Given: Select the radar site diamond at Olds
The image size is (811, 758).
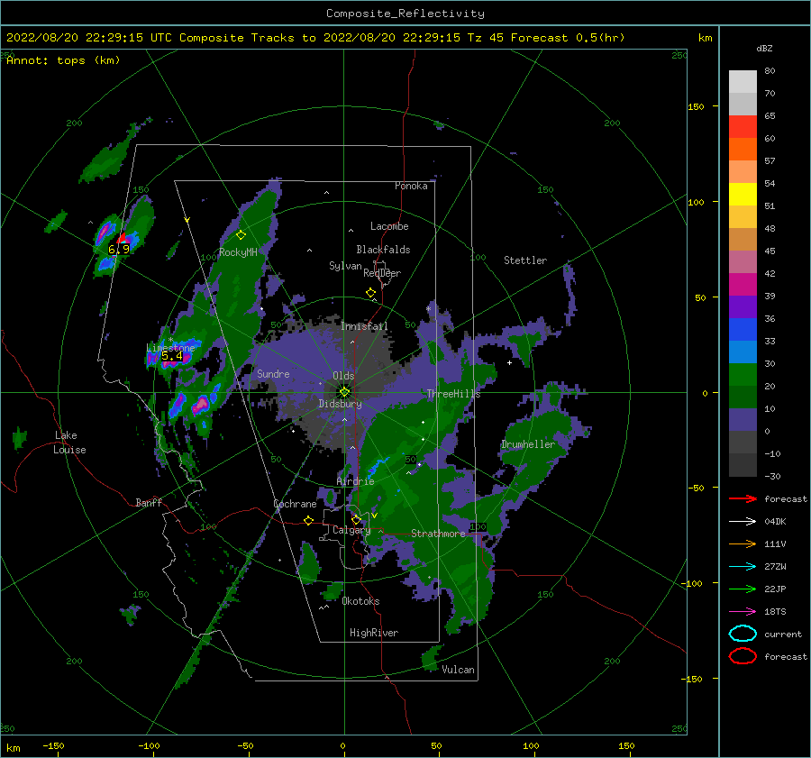Looking at the screenshot, I should pyautogui.click(x=344, y=392).
